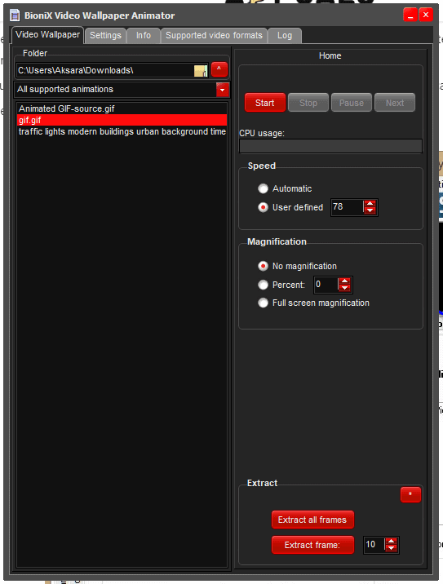This screenshot has width=443, height=584.
Task: Decrease user defined speed value
Action: [370, 210]
